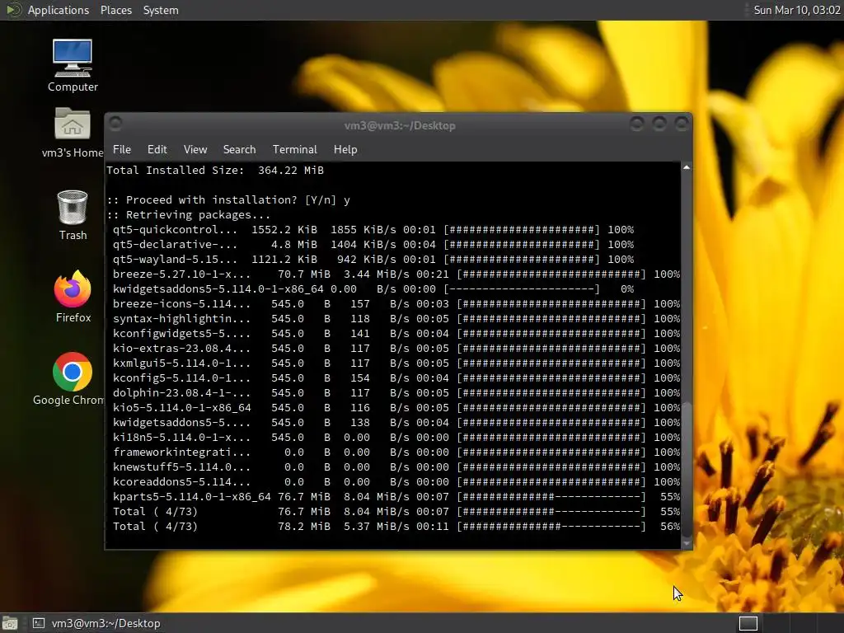
Task: Click the 'Proceed with installation? [Y/n]' line
Action: tap(228, 199)
